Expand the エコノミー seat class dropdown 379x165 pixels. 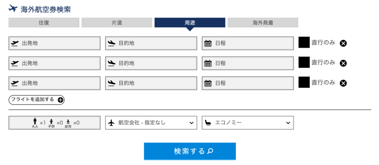click(x=248, y=123)
